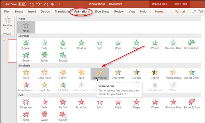
Task: Apply the Shrink & Turn exit effect
Action: [192, 104]
